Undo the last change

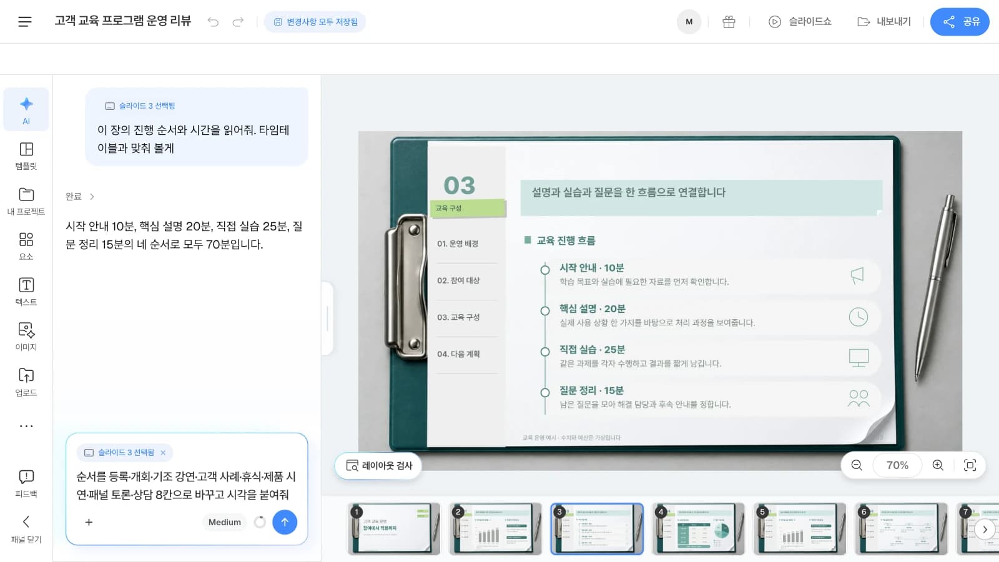213,22
